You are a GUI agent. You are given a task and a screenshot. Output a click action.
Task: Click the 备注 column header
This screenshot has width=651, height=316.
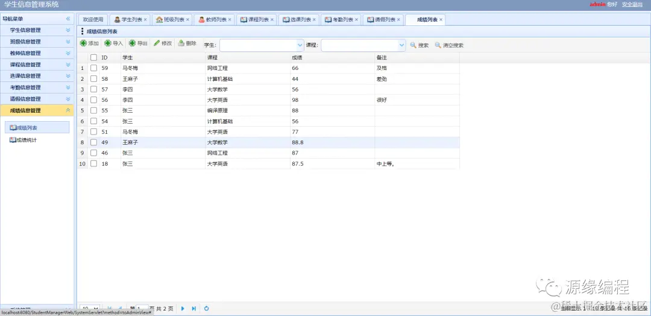417,58
